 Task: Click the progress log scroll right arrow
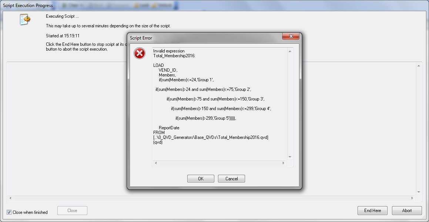pyautogui.click(x=412, y=198)
